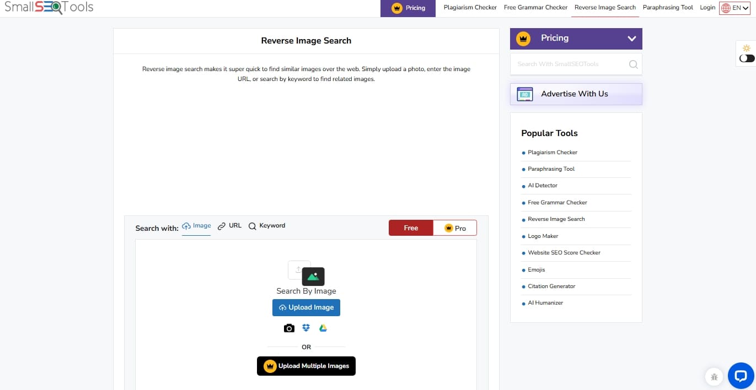Select the Pro plan option
The width and height of the screenshot is (756, 390).
455,228
